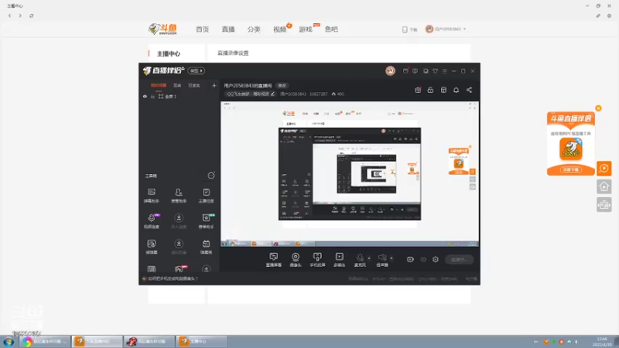
Task: Toggle lock on 全屏 1 source
Action: 152,96
